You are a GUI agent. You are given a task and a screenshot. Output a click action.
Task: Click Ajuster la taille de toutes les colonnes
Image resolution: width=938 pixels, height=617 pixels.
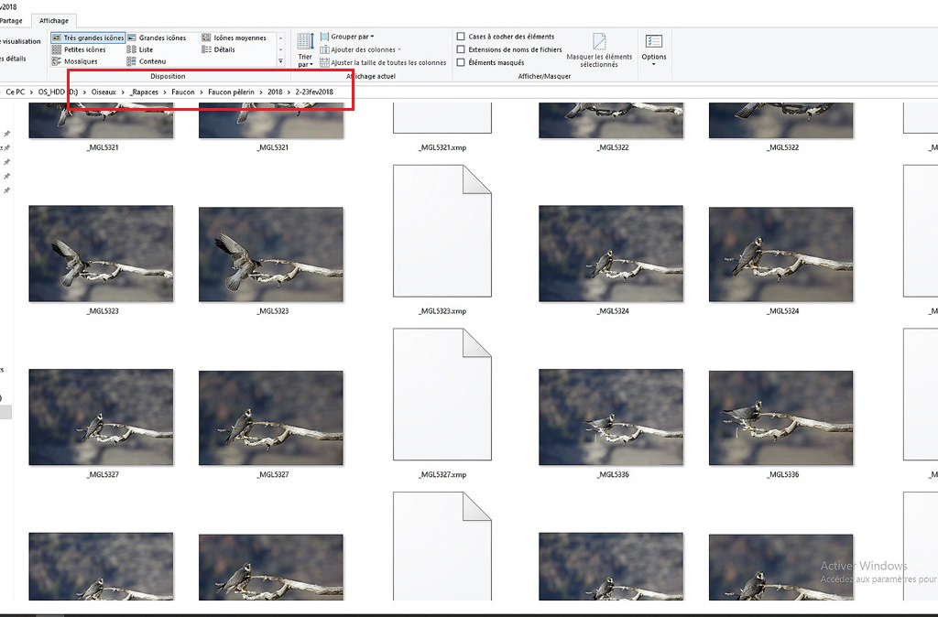pyautogui.click(x=383, y=62)
